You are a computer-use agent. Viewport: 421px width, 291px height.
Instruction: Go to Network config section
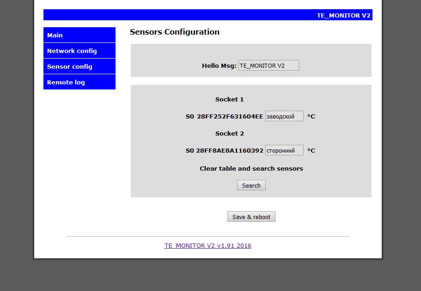[x=79, y=51]
